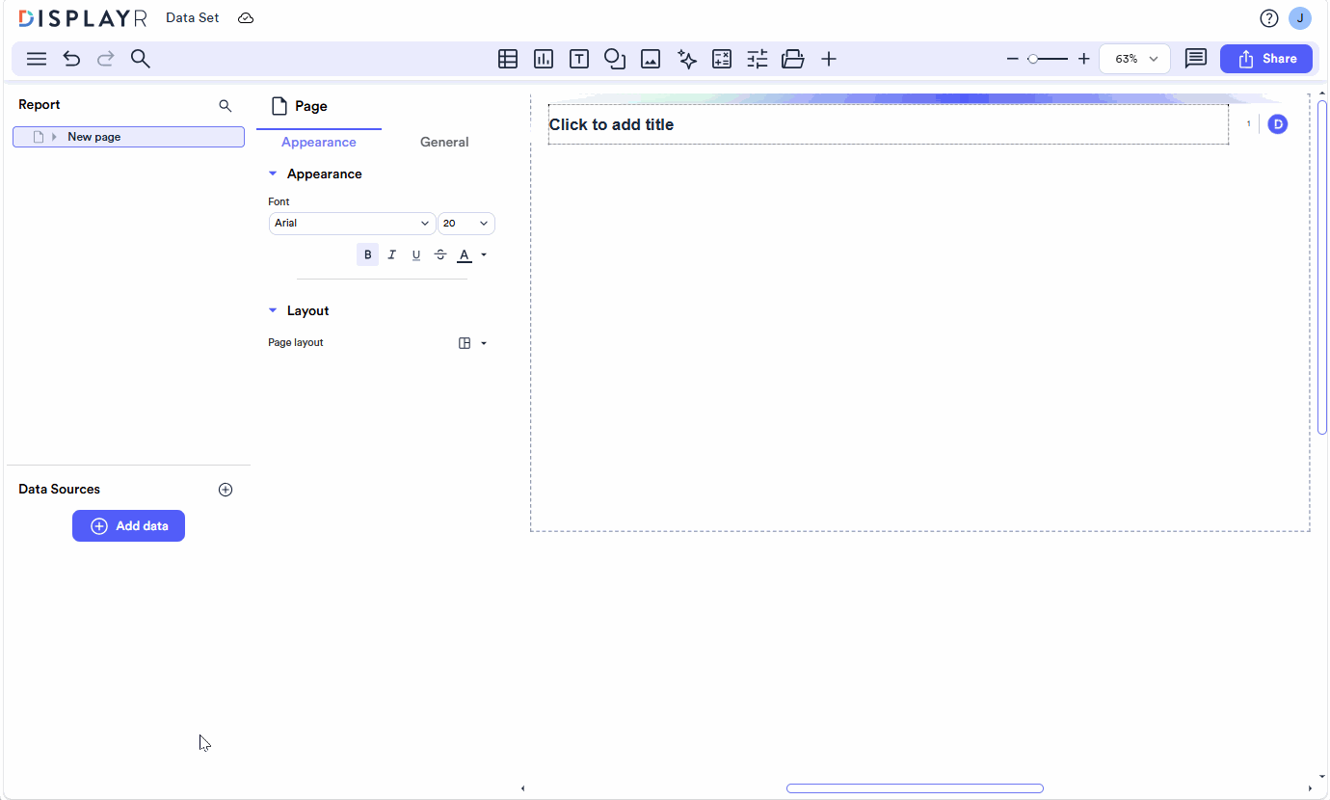Open the comments panel

(x=1196, y=59)
